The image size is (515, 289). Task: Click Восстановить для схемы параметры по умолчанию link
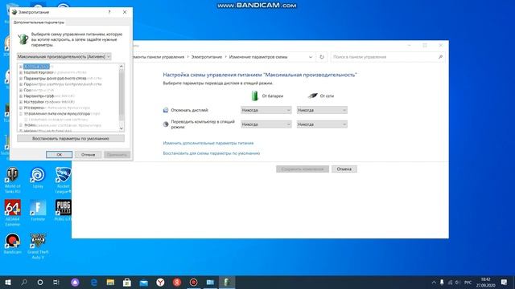tap(211, 153)
